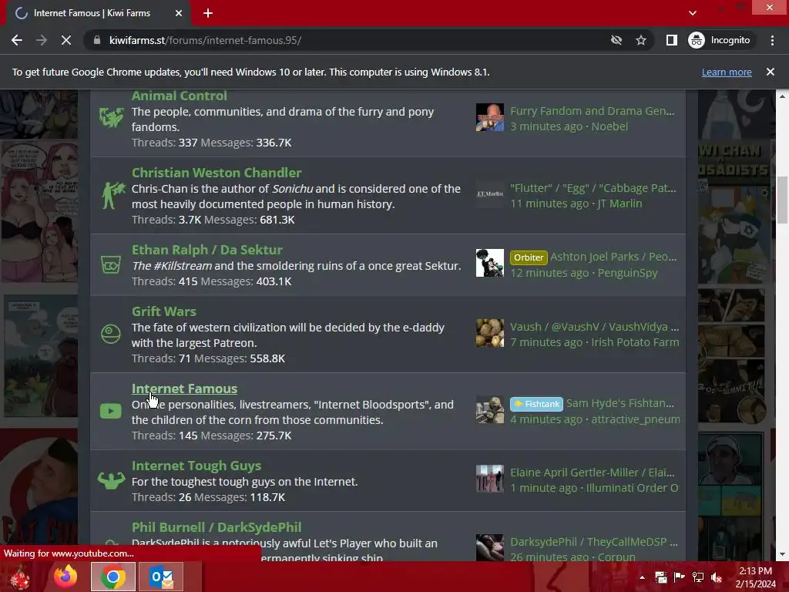The image size is (789, 592).
Task: Open the Flutter / Egg / Cabbage Pat thread
Action: 593,188
